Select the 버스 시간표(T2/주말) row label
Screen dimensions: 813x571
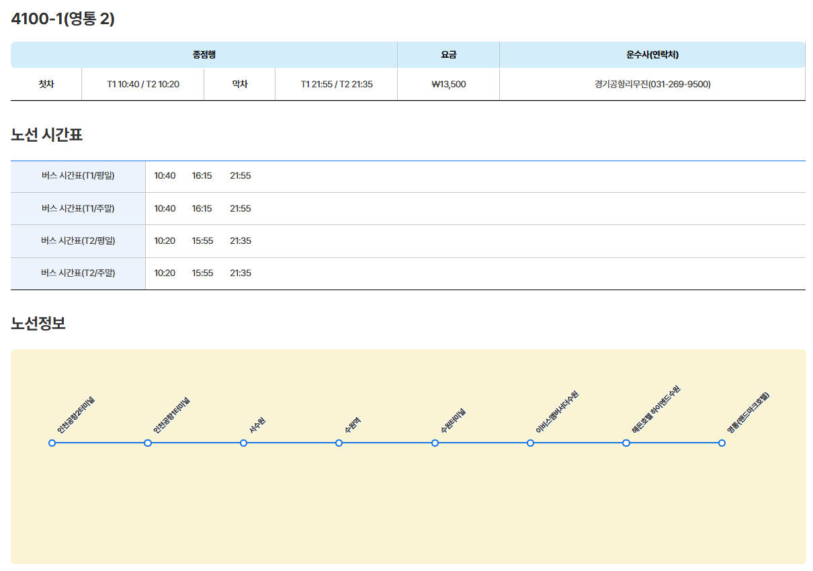coord(78,273)
